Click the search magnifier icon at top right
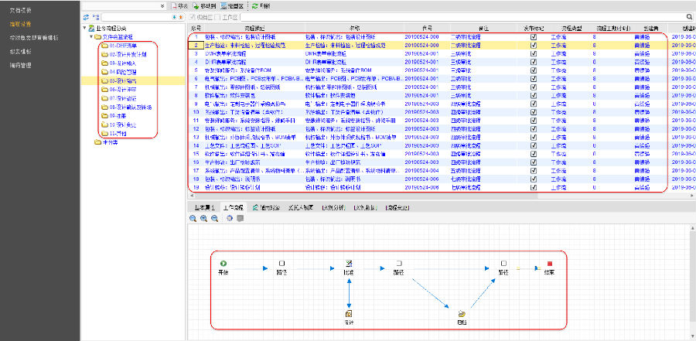 (689, 15)
